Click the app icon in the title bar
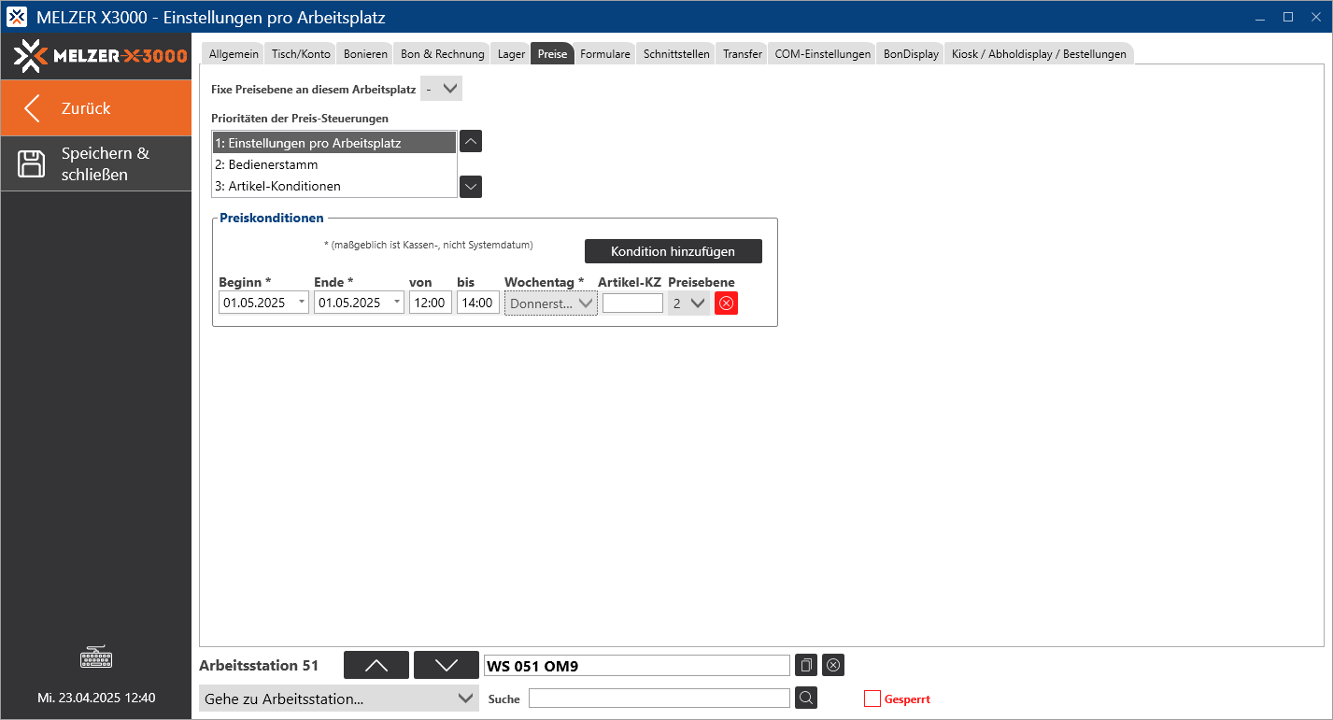Screen dimensions: 1333x720 17,17
